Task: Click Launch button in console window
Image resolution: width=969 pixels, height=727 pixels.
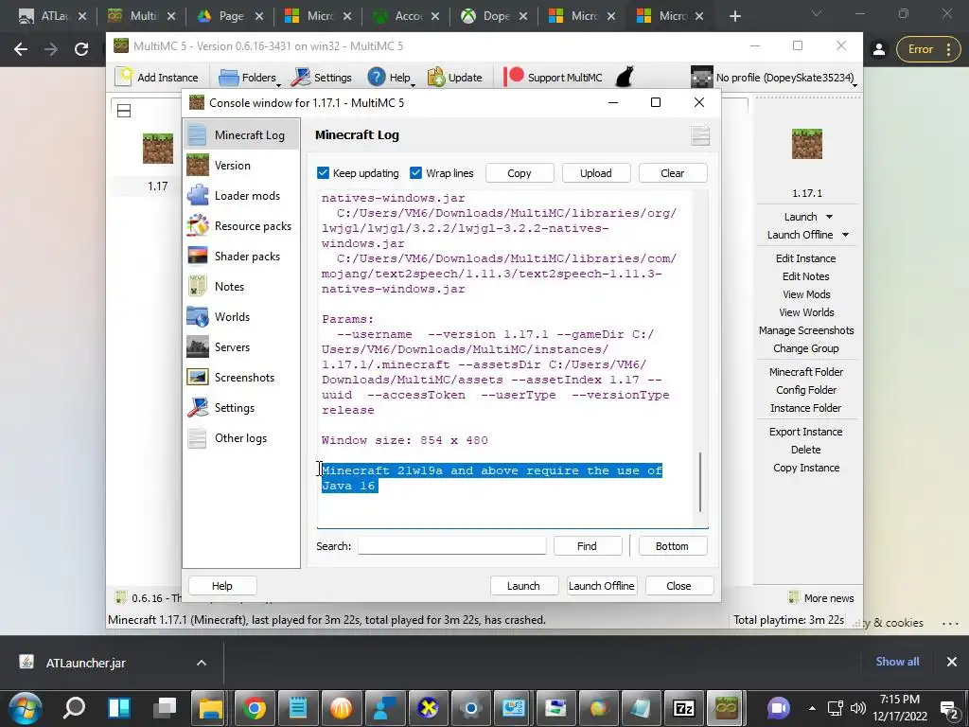Action: (523, 585)
